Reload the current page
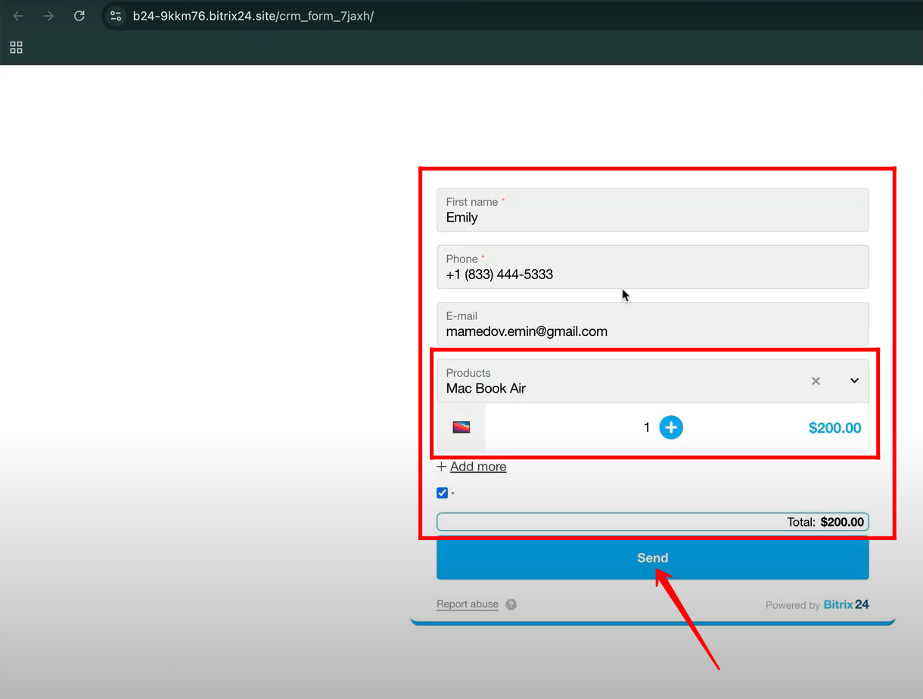This screenshot has width=923, height=699. tap(79, 16)
